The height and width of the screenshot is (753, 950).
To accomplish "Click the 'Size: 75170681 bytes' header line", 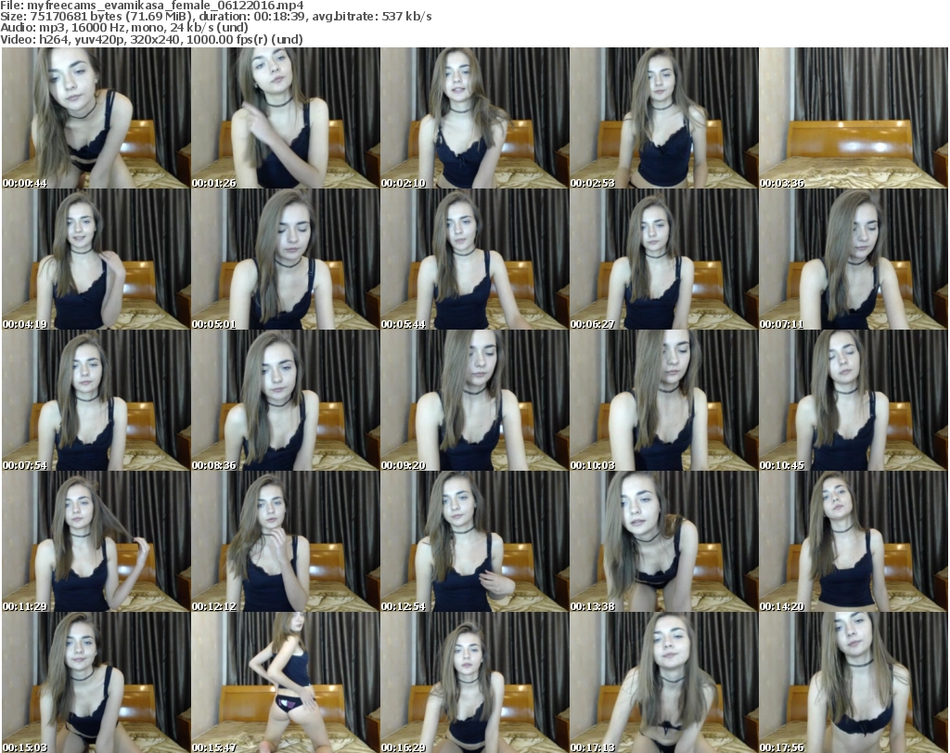I will point(215,17).
